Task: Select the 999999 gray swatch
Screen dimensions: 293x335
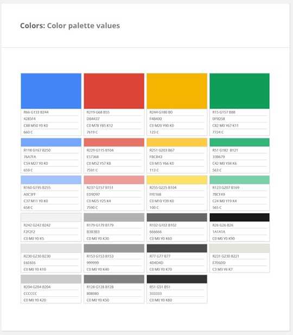Action: [114, 248]
